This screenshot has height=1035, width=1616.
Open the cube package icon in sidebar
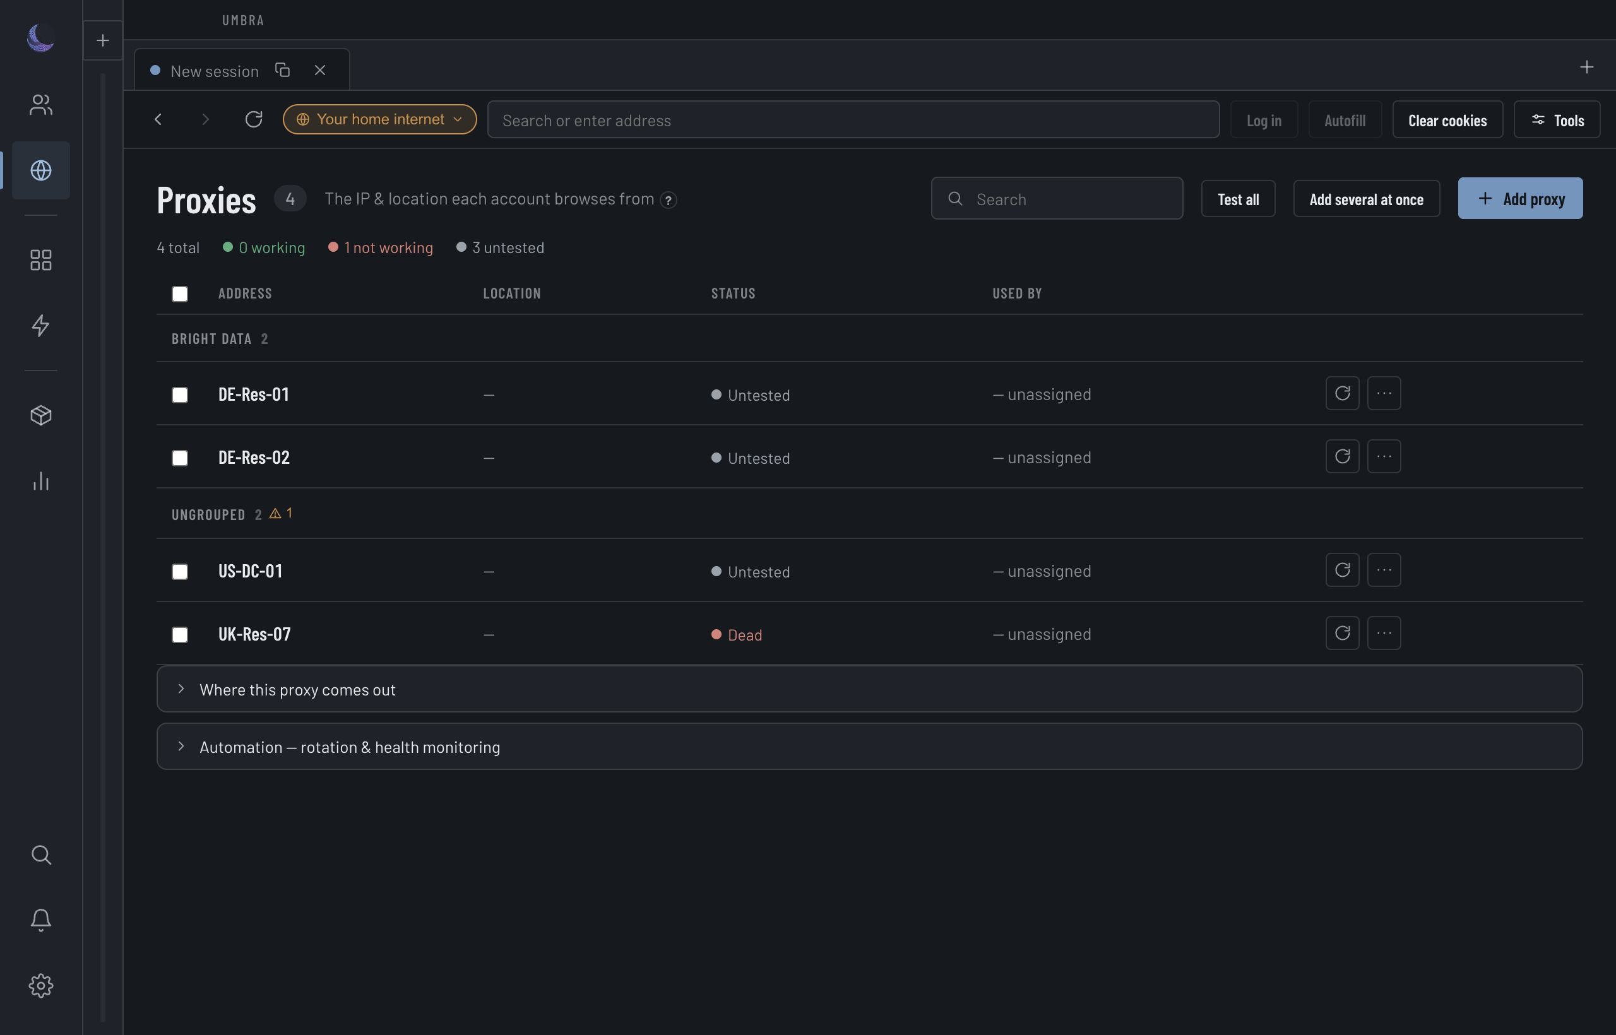point(40,415)
